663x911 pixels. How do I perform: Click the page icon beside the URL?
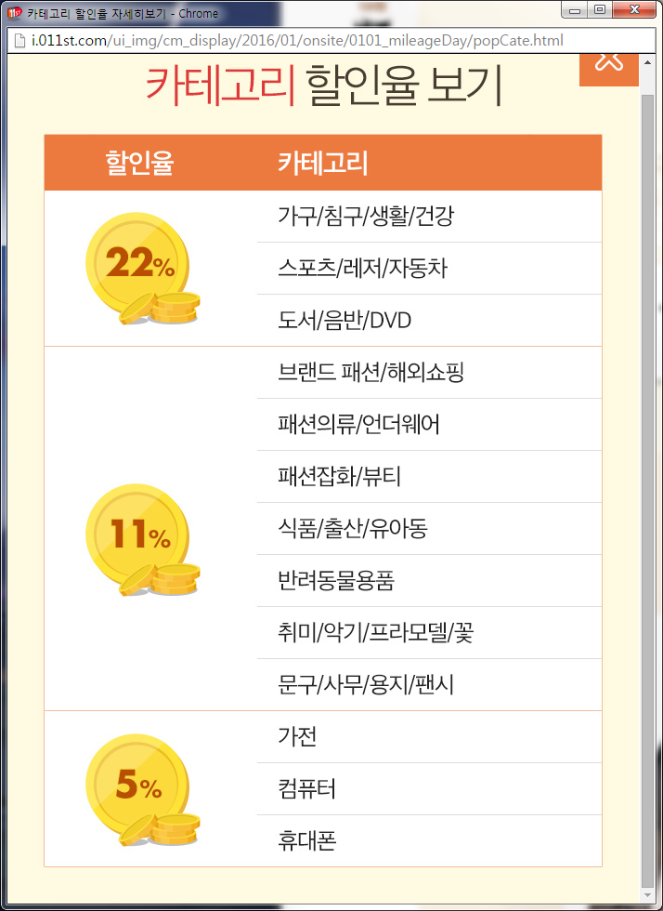pyautogui.click(x=17, y=42)
